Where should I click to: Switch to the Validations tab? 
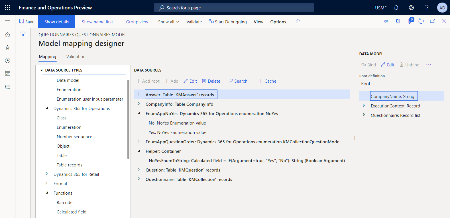pyautogui.click(x=77, y=57)
